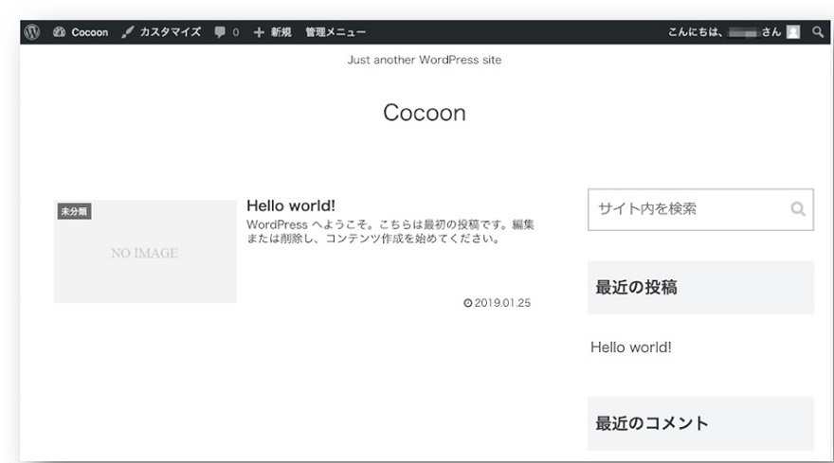Open カスタマイズ in the admin bar
Screen dimensions: 834x463
pos(171,32)
